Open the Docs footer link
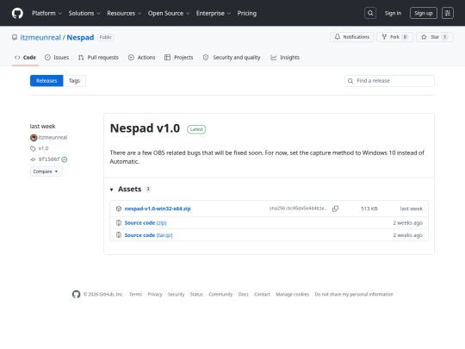The image size is (465, 349). (243, 294)
